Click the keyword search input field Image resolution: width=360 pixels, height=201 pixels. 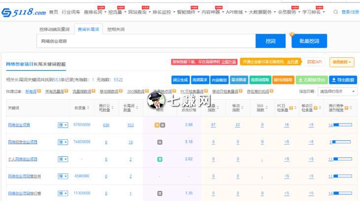pyautogui.click(x=146, y=41)
